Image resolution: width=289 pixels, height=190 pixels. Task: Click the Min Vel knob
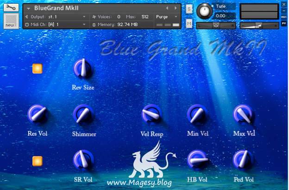tap(197, 114)
